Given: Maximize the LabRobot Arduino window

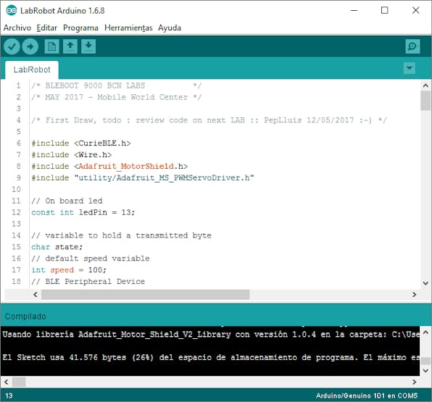Looking at the screenshot, I should pyautogui.click(x=385, y=10).
